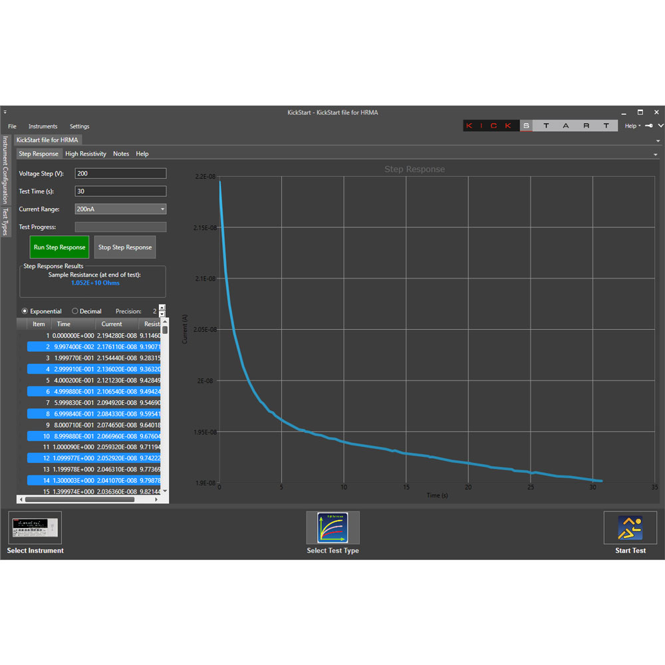Select the Exponential number format
The height and width of the screenshot is (665, 665).
25,311
